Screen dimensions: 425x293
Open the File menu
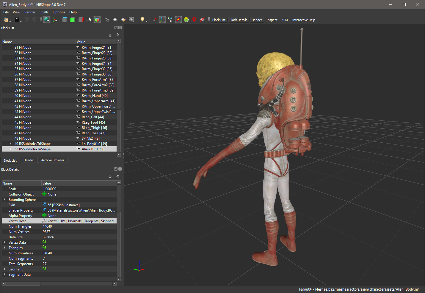pos(6,12)
